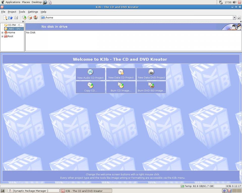The image size is (242, 193).
Task: Start a New Data CD Project
Action: pyautogui.click(x=121, y=74)
